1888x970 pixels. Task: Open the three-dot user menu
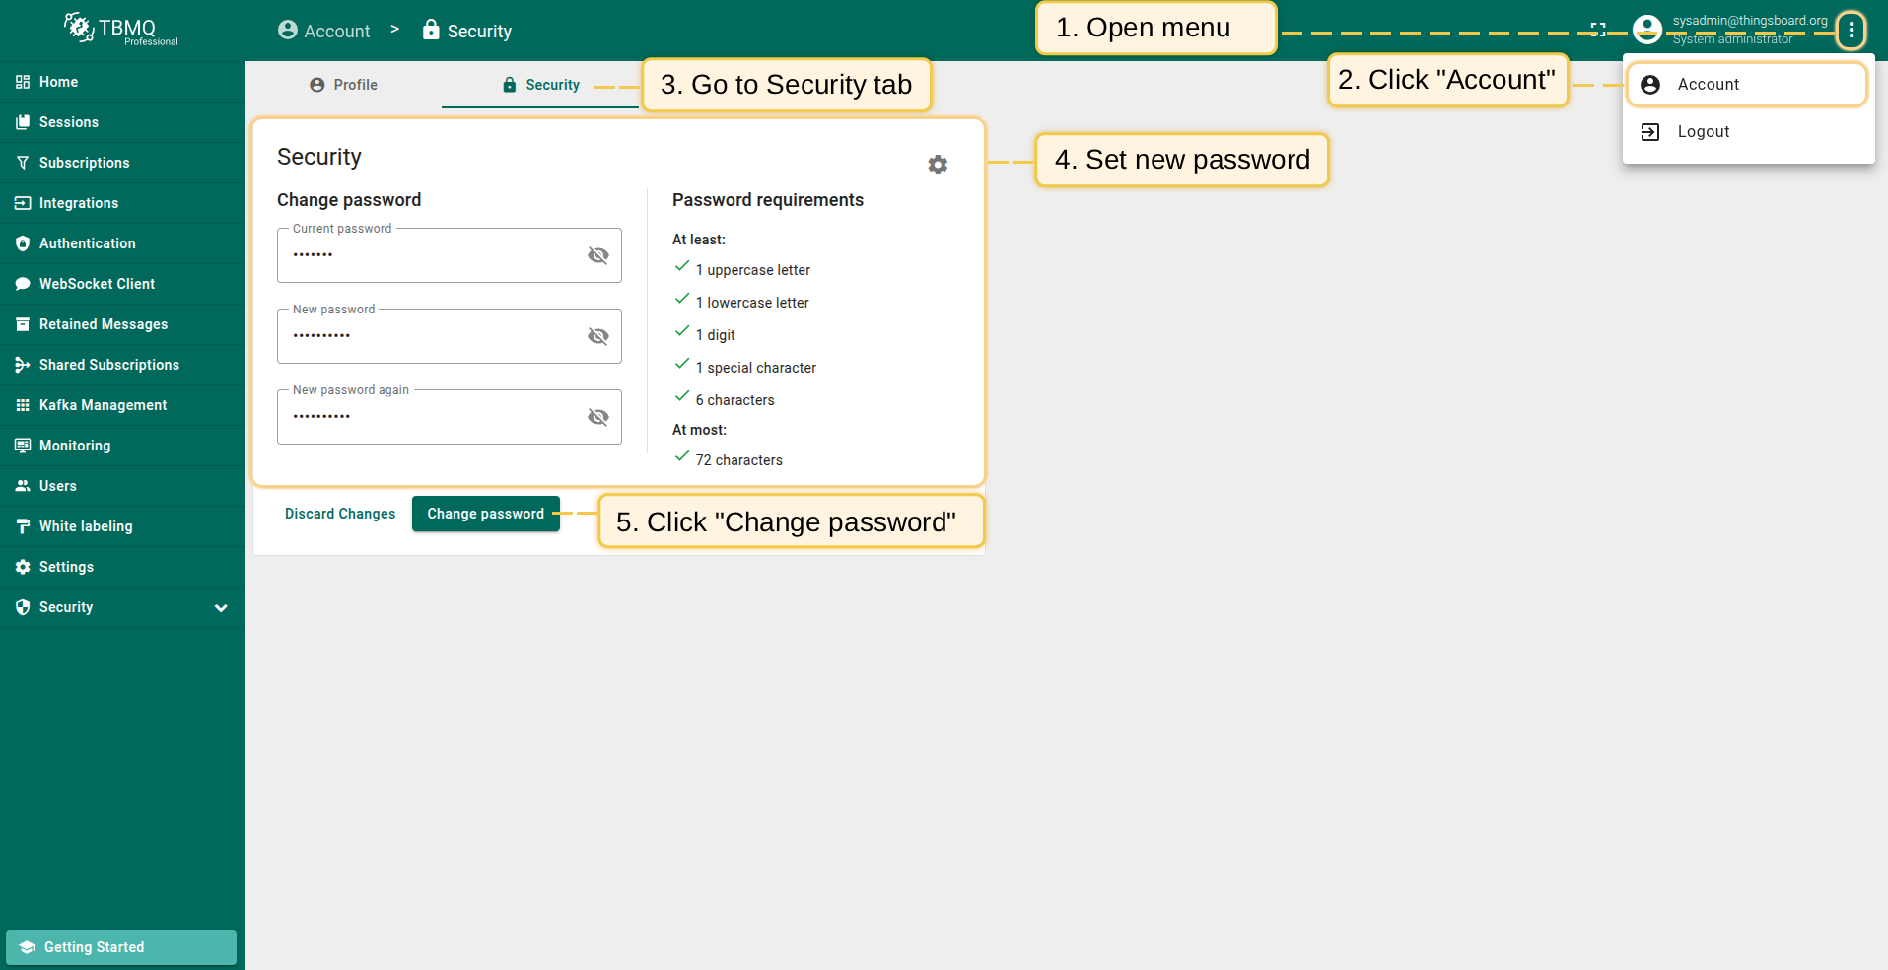[1851, 31]
